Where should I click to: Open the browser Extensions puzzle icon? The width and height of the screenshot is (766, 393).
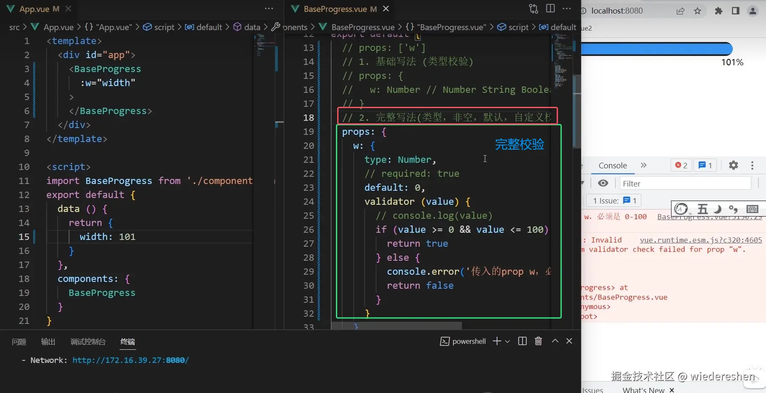pos(718,11)
